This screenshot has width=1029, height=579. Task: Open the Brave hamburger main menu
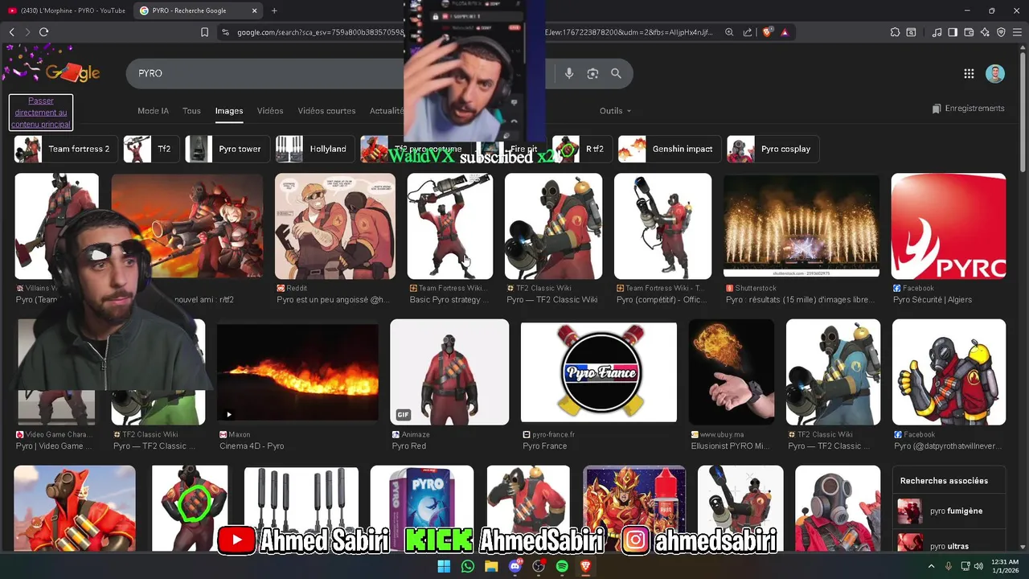pyautogui.click(x=1017, y=32)
